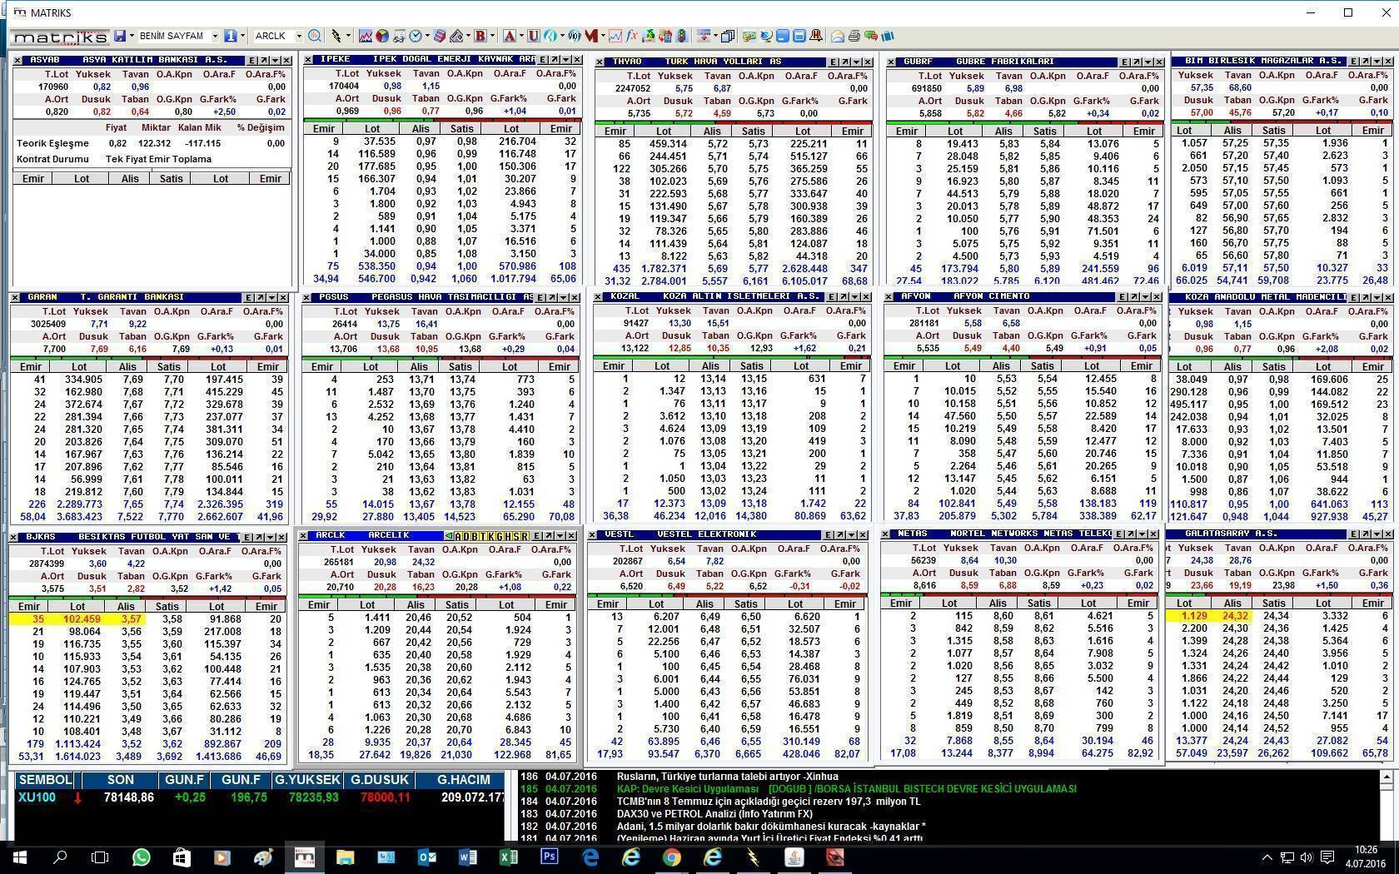Click the envelope mail icon
The width and height of the screenshot is (1399, 874).
(838, 36)
